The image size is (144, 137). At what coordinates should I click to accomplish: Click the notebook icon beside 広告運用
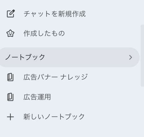(x=10, y=97)
